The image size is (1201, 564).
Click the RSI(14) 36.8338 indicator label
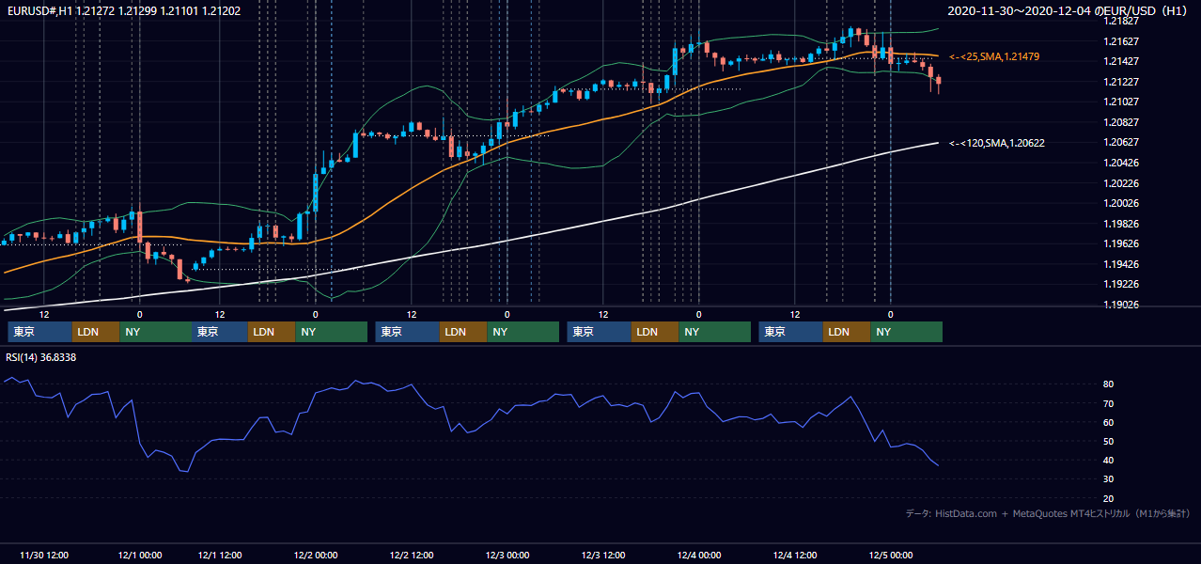click(41, 357)
